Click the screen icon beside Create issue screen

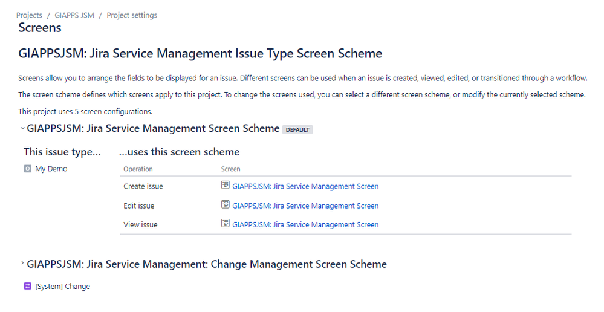click(226, 185)
